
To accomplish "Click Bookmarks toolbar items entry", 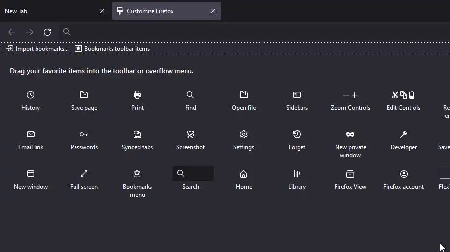I will (112, 49).
